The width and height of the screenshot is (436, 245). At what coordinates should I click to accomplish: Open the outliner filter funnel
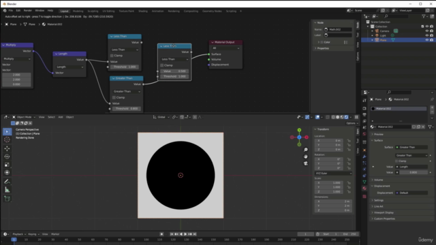[x=424, y=16]
